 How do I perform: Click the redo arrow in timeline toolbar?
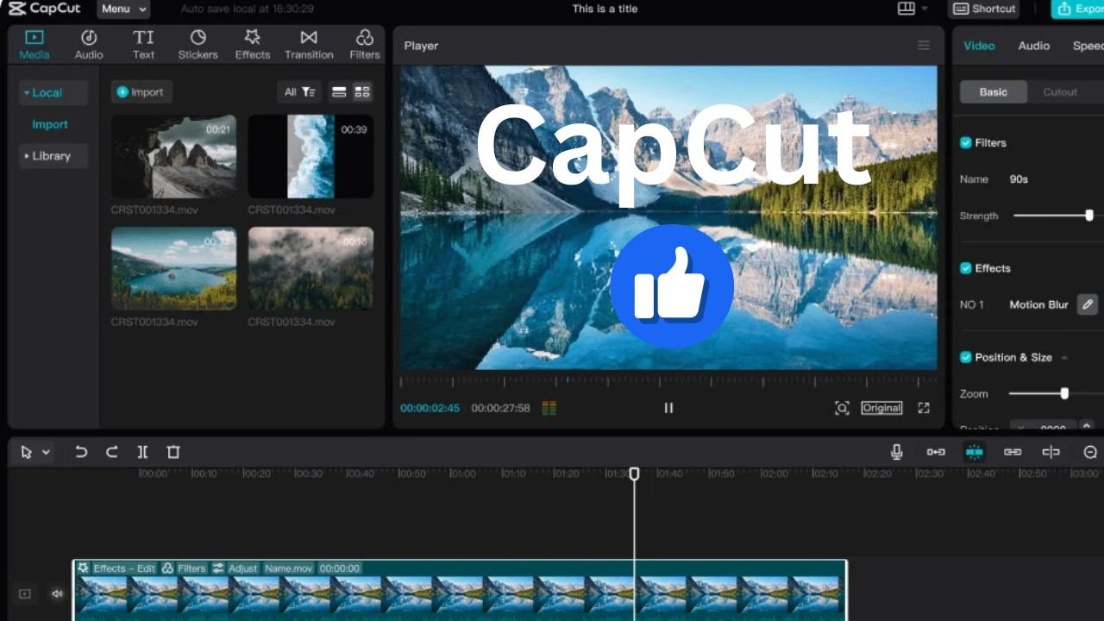pyautogui.click(x=112, y=452)
